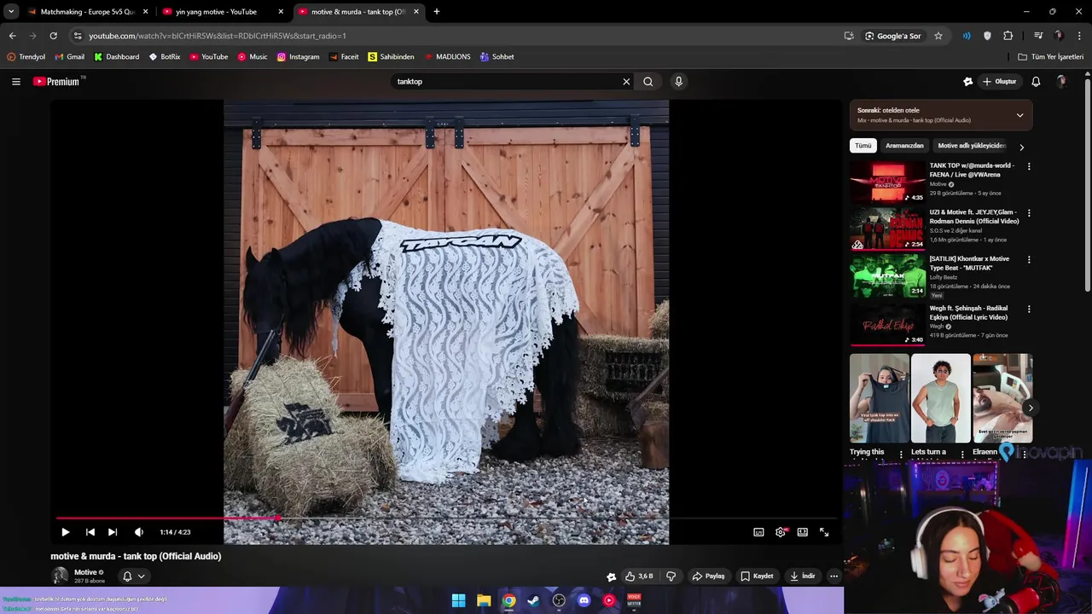
Task: Clear the search box with the X
Action: pyautogui.click(x=626, y=82)
